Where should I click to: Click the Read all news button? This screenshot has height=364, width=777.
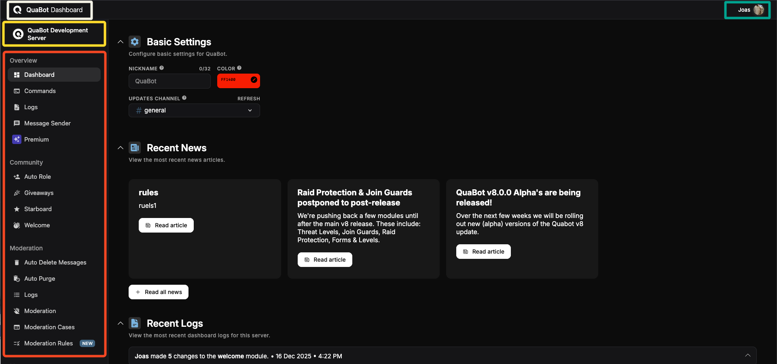159,292
